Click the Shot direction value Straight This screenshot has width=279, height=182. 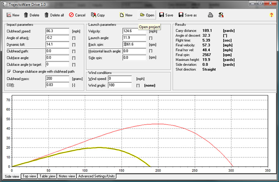(209, 70)
